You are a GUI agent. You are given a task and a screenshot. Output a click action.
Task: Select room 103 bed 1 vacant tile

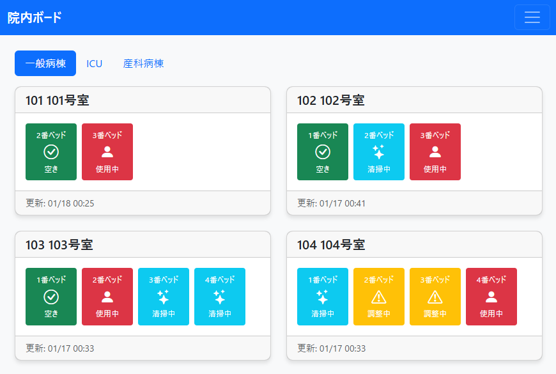tap(51, 297)
